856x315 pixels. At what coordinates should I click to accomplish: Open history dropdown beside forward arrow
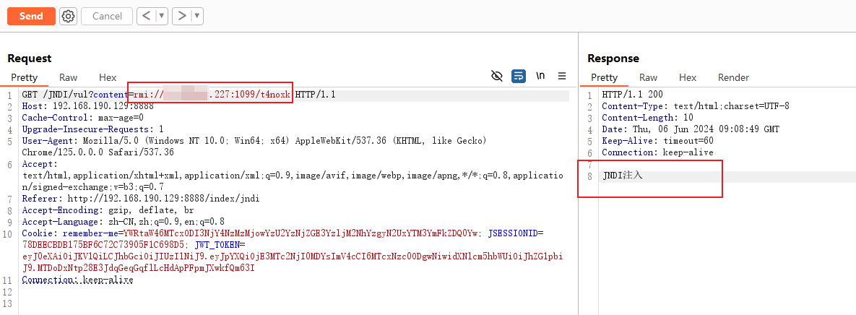click(x=197, y=17)
